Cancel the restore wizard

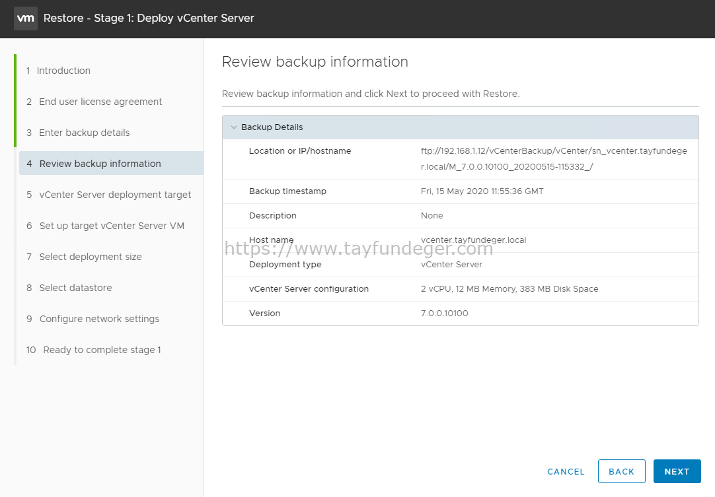pos(566,471)
